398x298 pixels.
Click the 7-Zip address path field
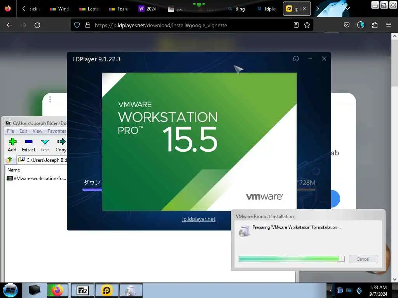click(42, 160)
